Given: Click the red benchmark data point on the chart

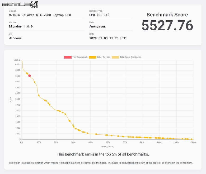Looking at the screenshot, I should 30,76.
